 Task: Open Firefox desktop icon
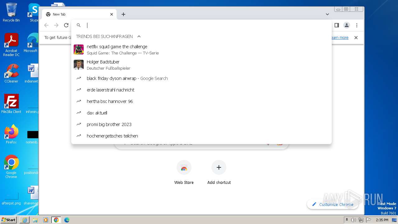click(11, 134)
